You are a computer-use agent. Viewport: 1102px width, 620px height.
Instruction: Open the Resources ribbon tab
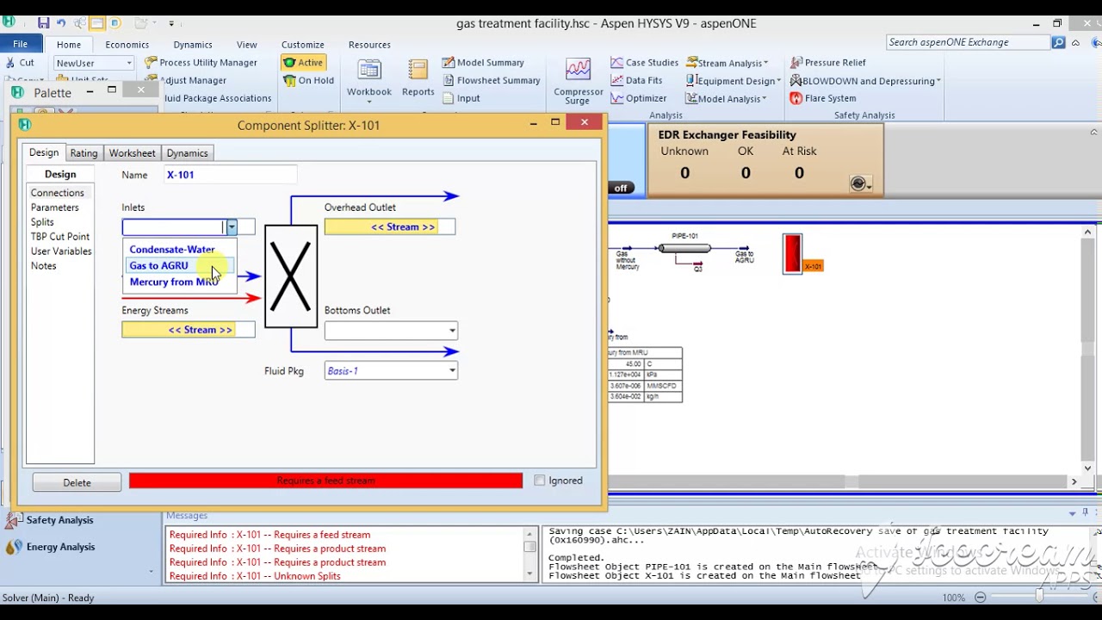point(369,45)
